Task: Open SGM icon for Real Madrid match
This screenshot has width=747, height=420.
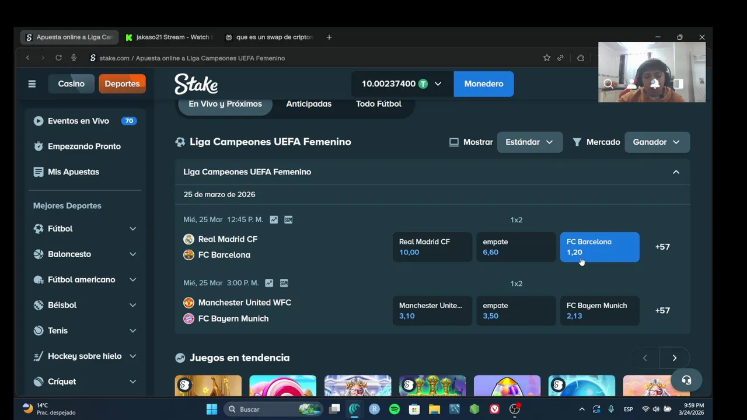Action: coord(288,220)
